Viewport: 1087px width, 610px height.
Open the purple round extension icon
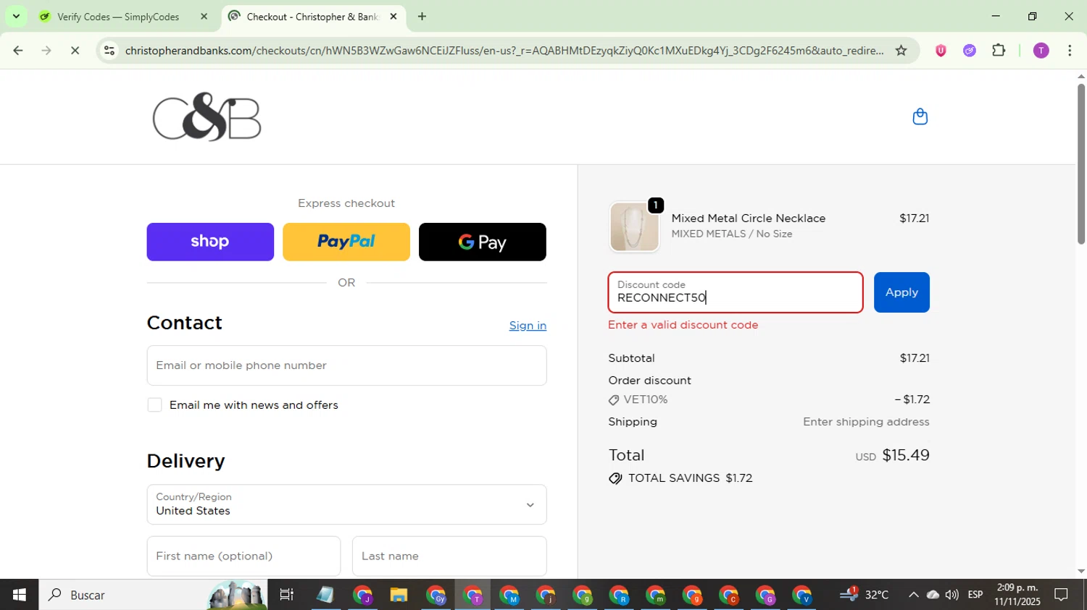pyautogui.click(x=970, y=51)
